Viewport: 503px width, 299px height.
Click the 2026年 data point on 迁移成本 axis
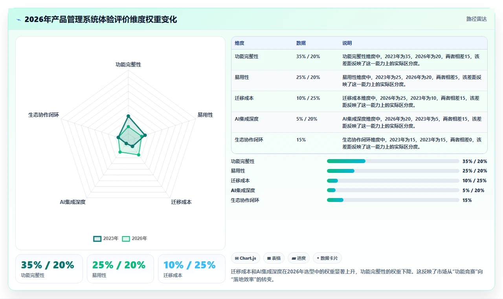[138, 155]
